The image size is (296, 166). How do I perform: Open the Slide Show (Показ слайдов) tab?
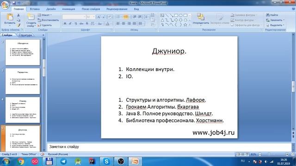point(91,9)
